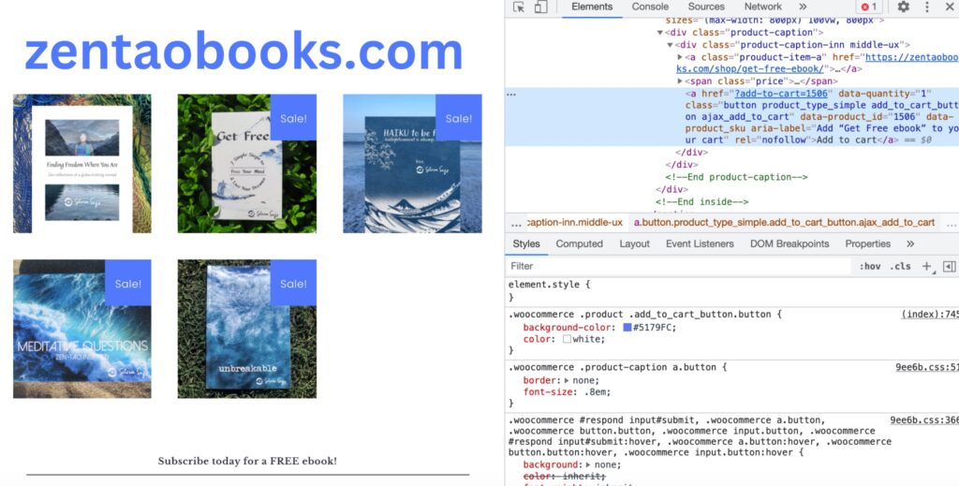This screenshot has width=959, height=486.
Task: Open the white color swatch
Action: click(567, 339)
